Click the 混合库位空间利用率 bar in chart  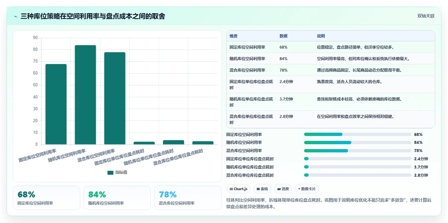[115, 98]
